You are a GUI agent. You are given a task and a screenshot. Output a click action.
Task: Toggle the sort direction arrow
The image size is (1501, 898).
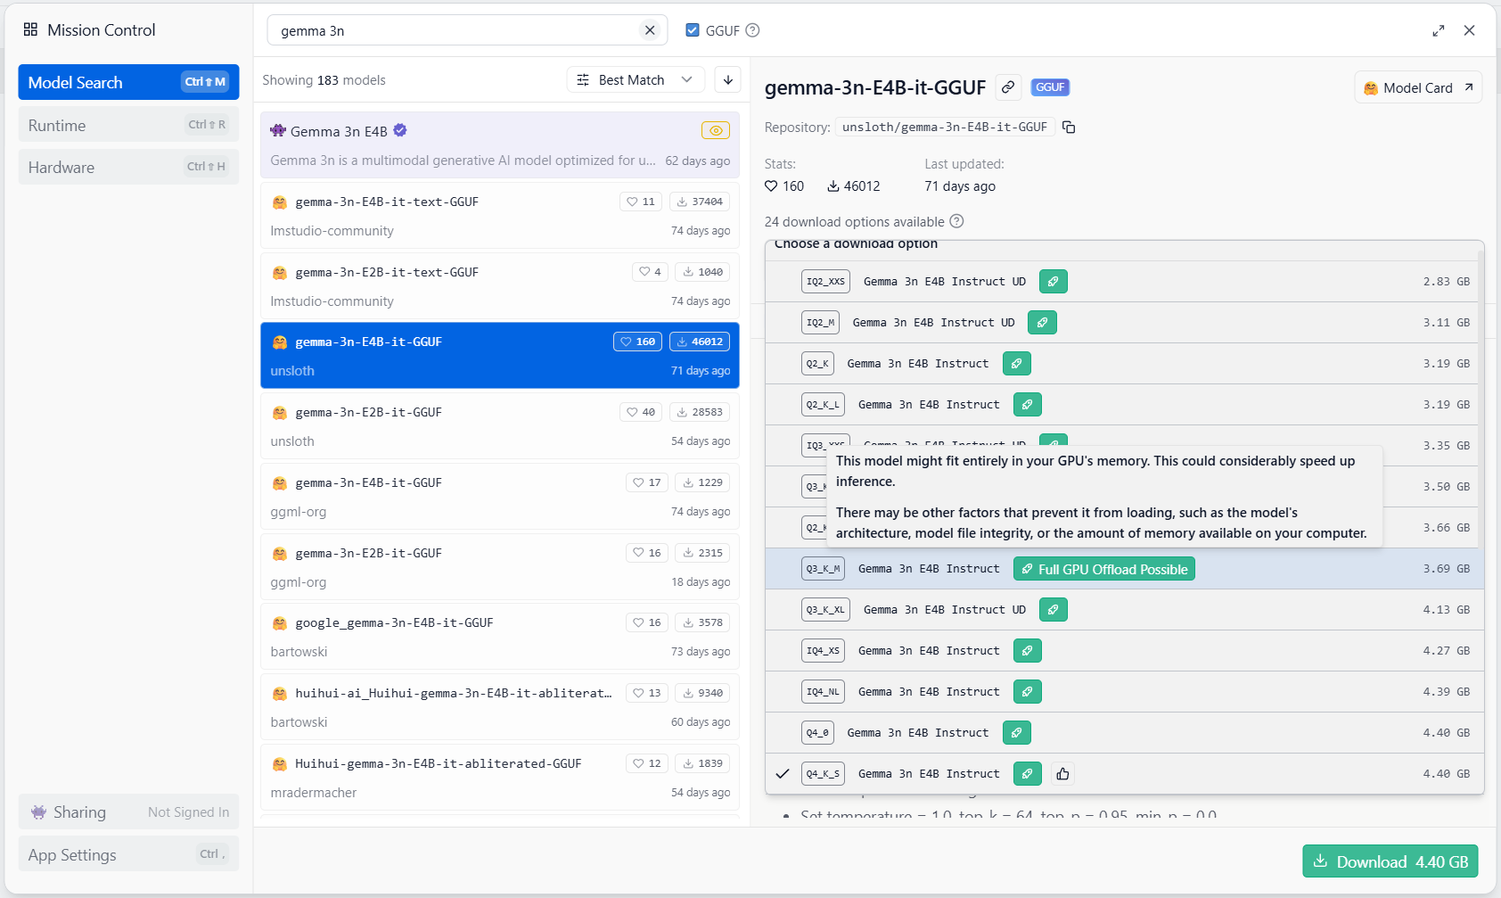click(x=728, y=79)
